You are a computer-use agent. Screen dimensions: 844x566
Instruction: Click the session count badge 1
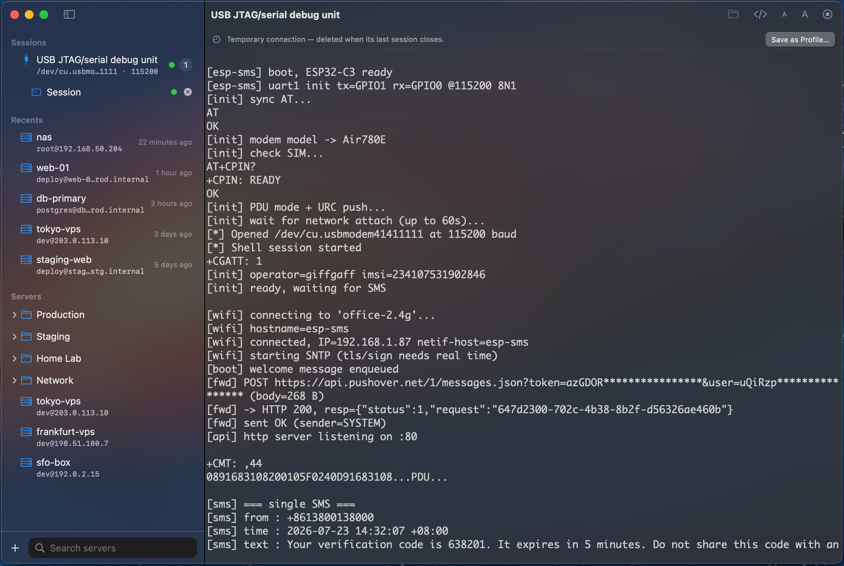(186, 65)
